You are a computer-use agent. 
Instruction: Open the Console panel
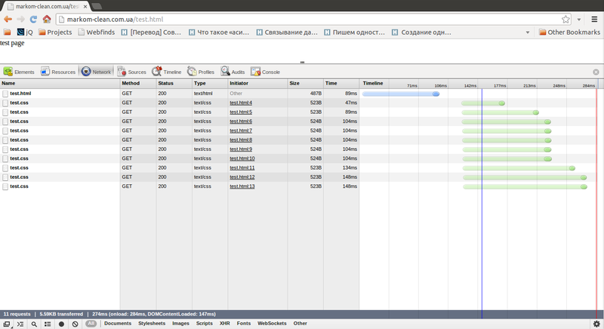(265, 72)
